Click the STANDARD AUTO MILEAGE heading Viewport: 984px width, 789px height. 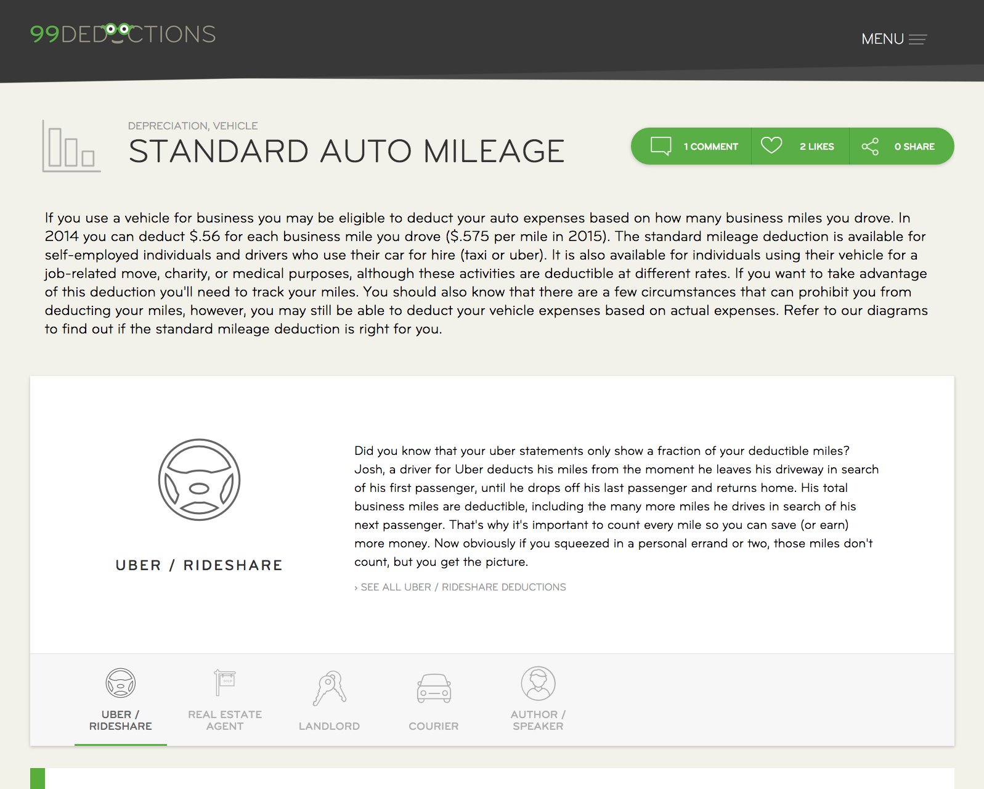[346, 151]
